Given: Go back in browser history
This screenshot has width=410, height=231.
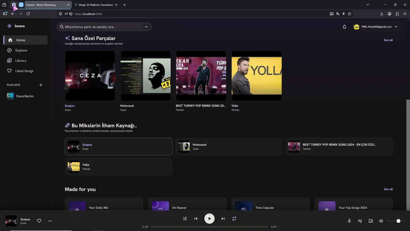Looking at the screenshot, I should click(13, 14).
